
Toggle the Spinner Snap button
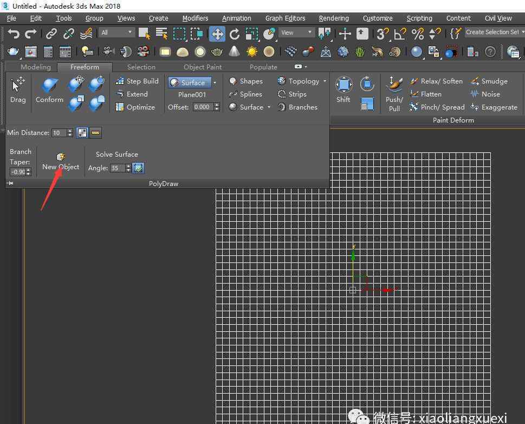[x=435, y=34]
